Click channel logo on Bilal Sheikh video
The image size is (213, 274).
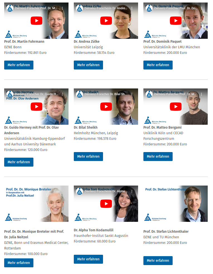point(79,94)
